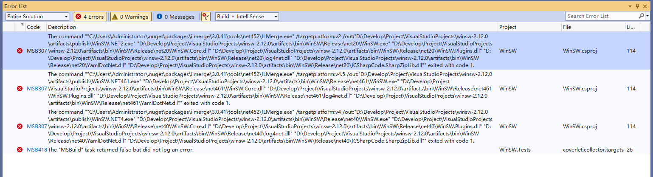Open the Entire Solution scope dropdown

coord(37,17)
